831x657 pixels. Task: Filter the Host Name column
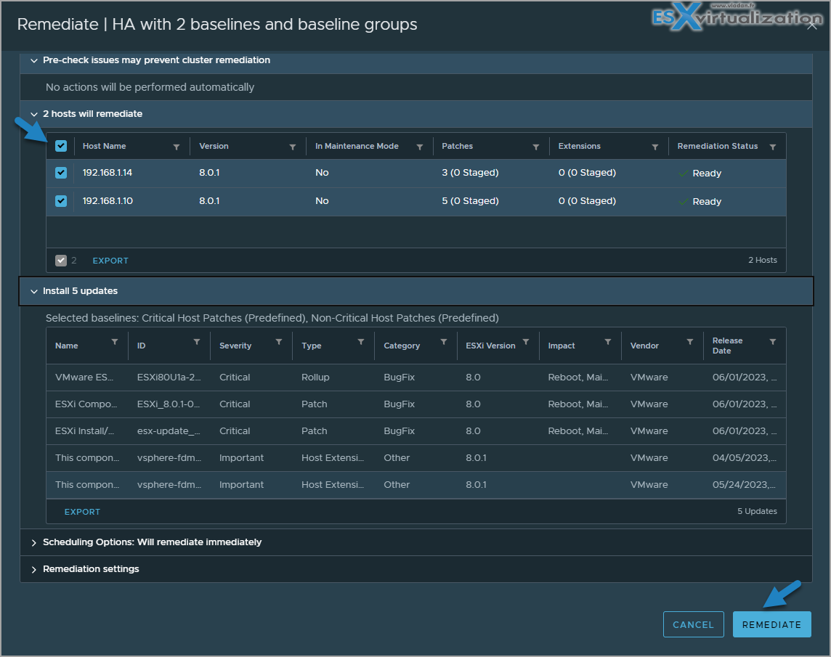pyautogui.click(x=177, y=147)
